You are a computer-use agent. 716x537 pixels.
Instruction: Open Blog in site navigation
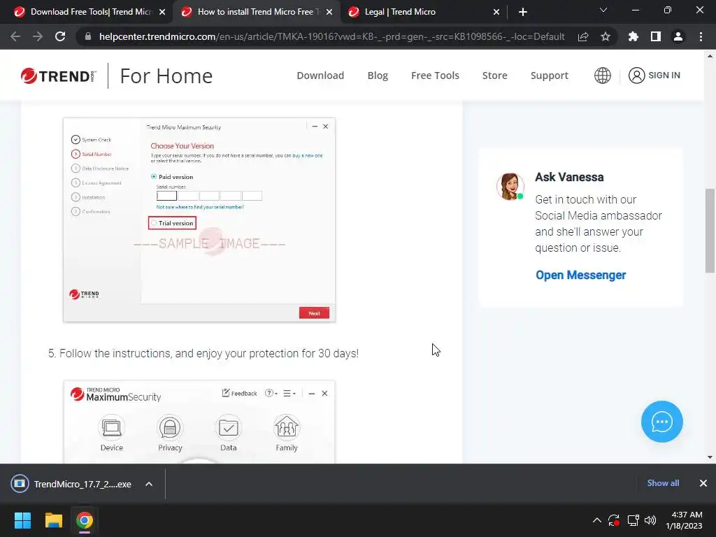[x=378, y=76]
